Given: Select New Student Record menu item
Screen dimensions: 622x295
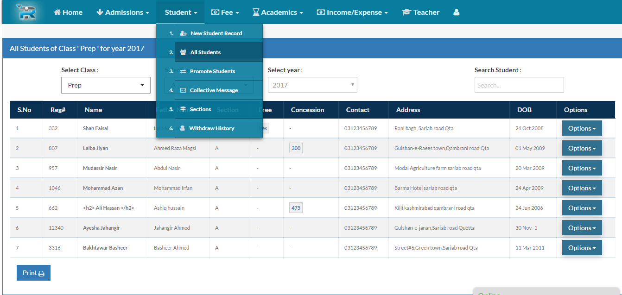Looking at the screenshot, I should 219,33.
